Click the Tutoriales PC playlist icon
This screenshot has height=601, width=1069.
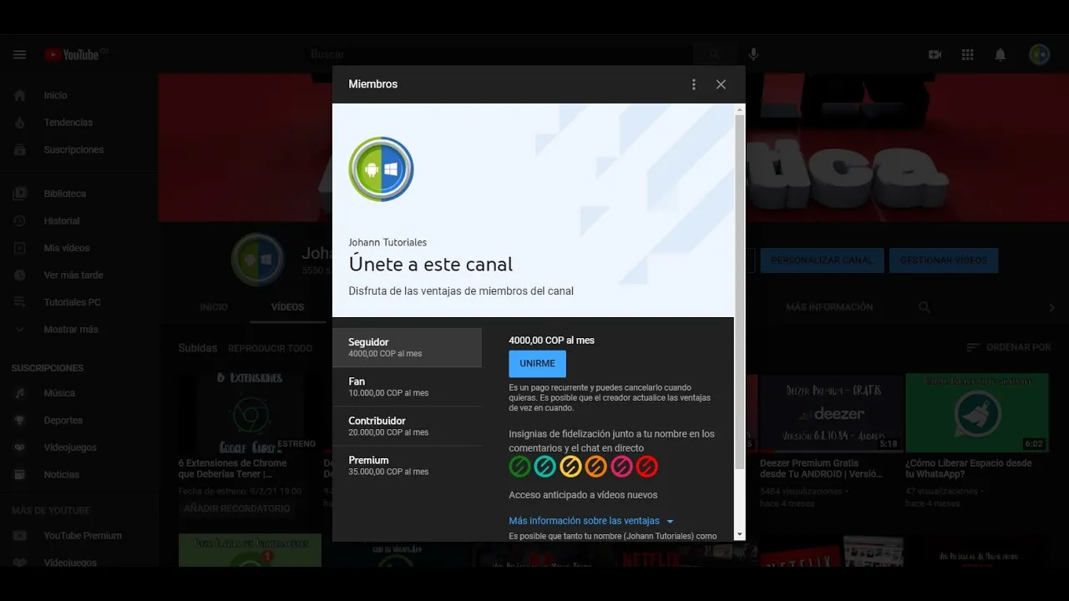point(19,302)
